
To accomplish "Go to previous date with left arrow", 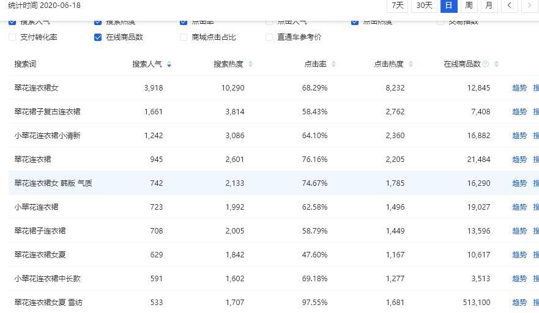I will coord(509,6).
